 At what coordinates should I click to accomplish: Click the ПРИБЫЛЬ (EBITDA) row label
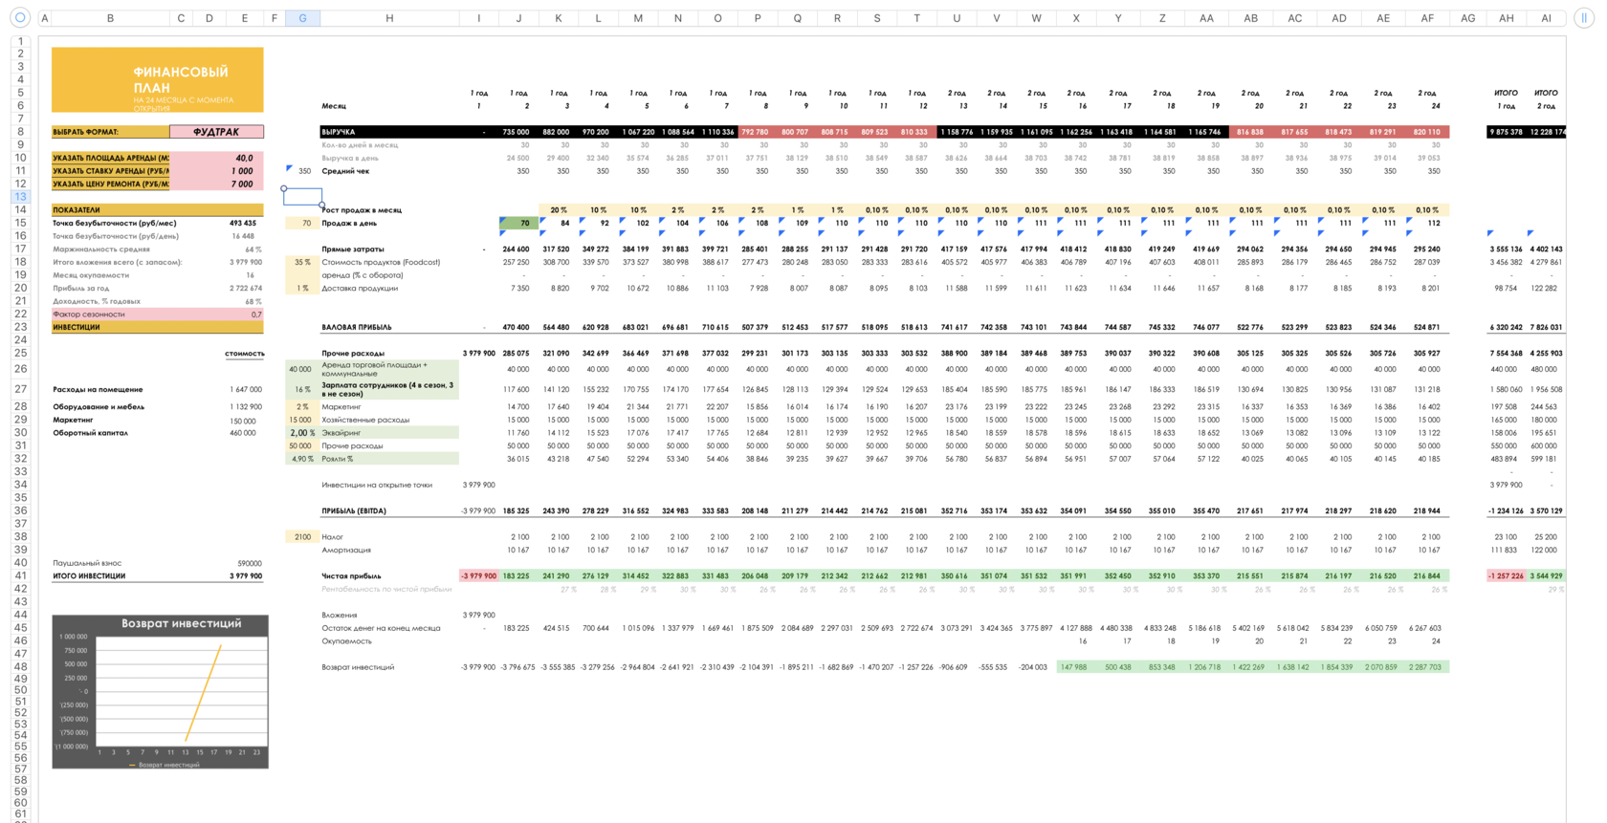tap(354, 511)
